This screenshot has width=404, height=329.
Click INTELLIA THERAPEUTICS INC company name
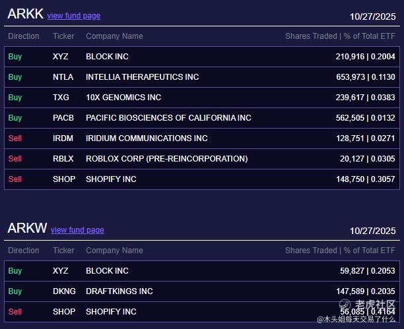click(142, 77)
